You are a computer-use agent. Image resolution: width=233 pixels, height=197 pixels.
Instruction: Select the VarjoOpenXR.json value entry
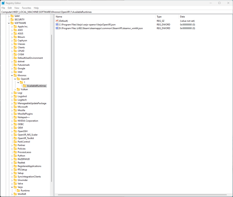[x=87, y=25]
